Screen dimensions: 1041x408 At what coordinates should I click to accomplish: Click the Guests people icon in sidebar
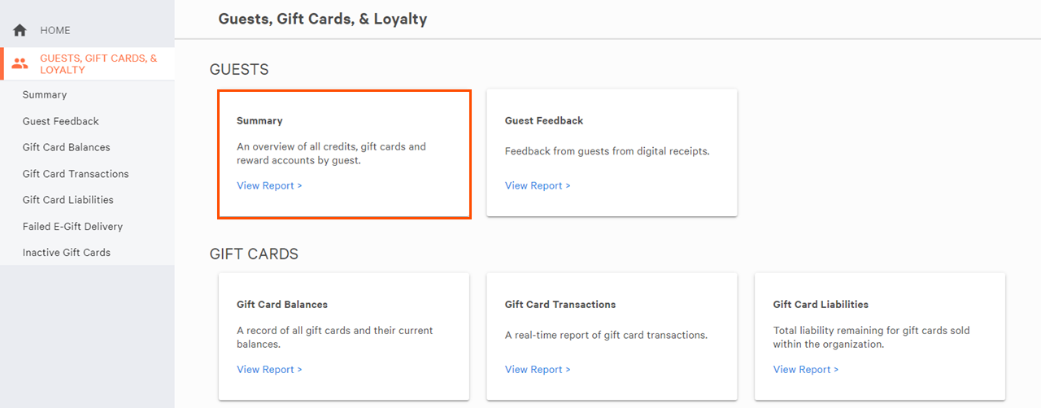[x=20, y=63]
